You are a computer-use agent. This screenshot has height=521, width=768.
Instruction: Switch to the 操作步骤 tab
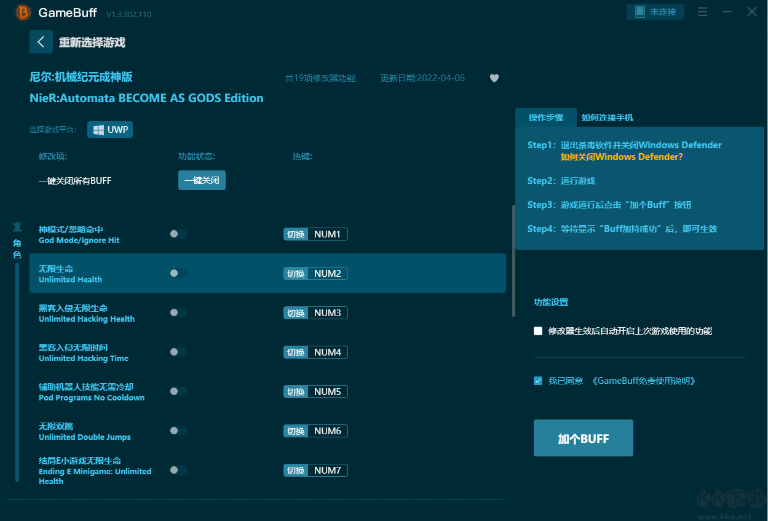tap(545, 117)
